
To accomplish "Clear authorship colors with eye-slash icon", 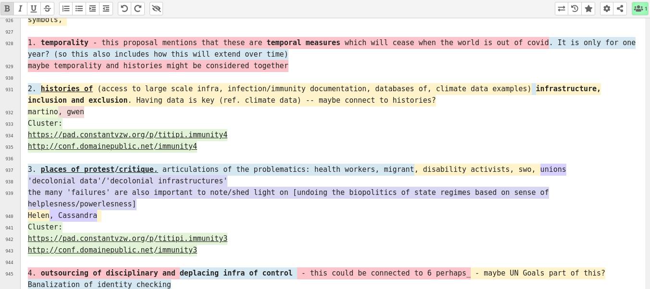I will pos(156,9).
